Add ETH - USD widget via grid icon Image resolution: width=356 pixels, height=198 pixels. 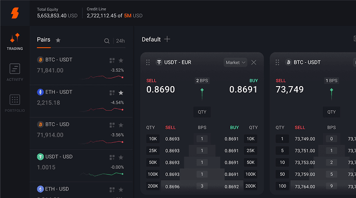click(x=112, y=189)
